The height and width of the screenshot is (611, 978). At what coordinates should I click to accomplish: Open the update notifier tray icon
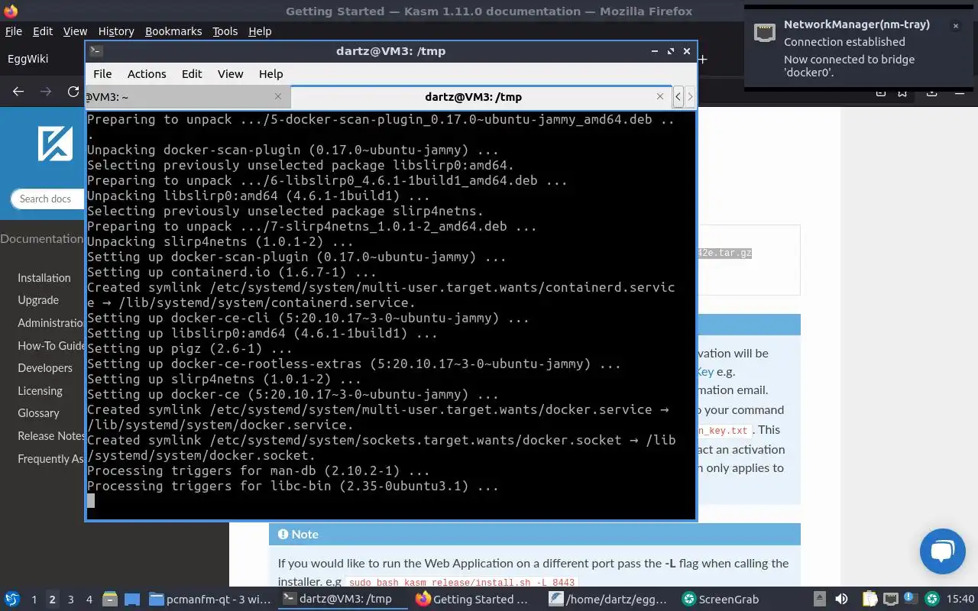click(x=911, y=600)
